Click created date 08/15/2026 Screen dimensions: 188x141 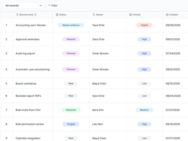(x=173, y=83)
